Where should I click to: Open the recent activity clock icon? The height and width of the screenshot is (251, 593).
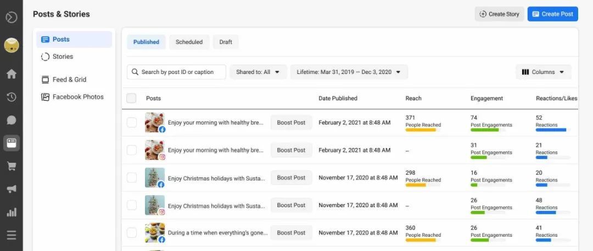[12, 97]
